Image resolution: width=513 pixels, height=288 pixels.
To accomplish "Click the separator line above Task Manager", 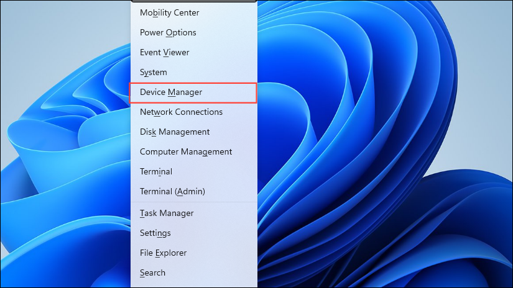I will 193,202.
